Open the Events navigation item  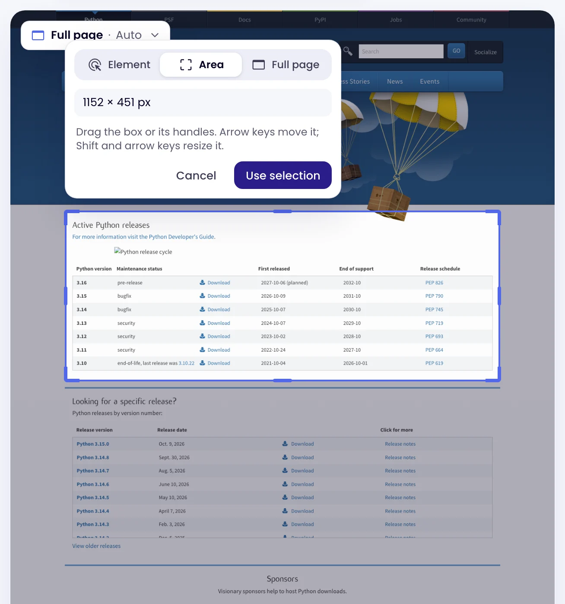[430, 82]
